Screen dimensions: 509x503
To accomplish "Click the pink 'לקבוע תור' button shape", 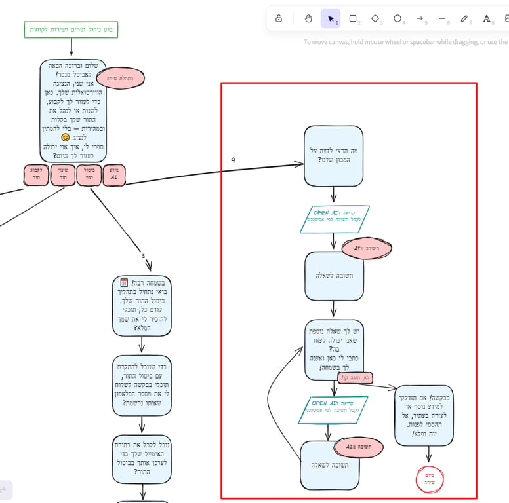I will click(36, 175).
